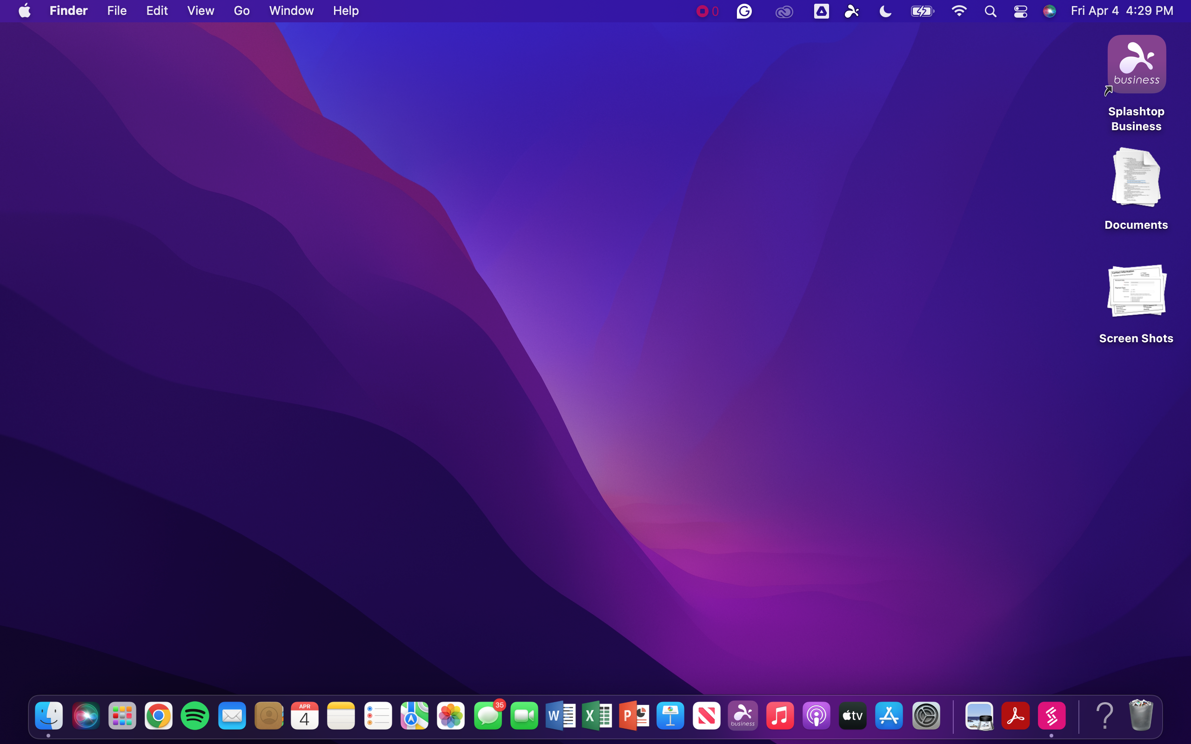The width and height of the screenshot is (1191, 744).
Task: Expand the battery status menu
Action: (x=922, y=11)
